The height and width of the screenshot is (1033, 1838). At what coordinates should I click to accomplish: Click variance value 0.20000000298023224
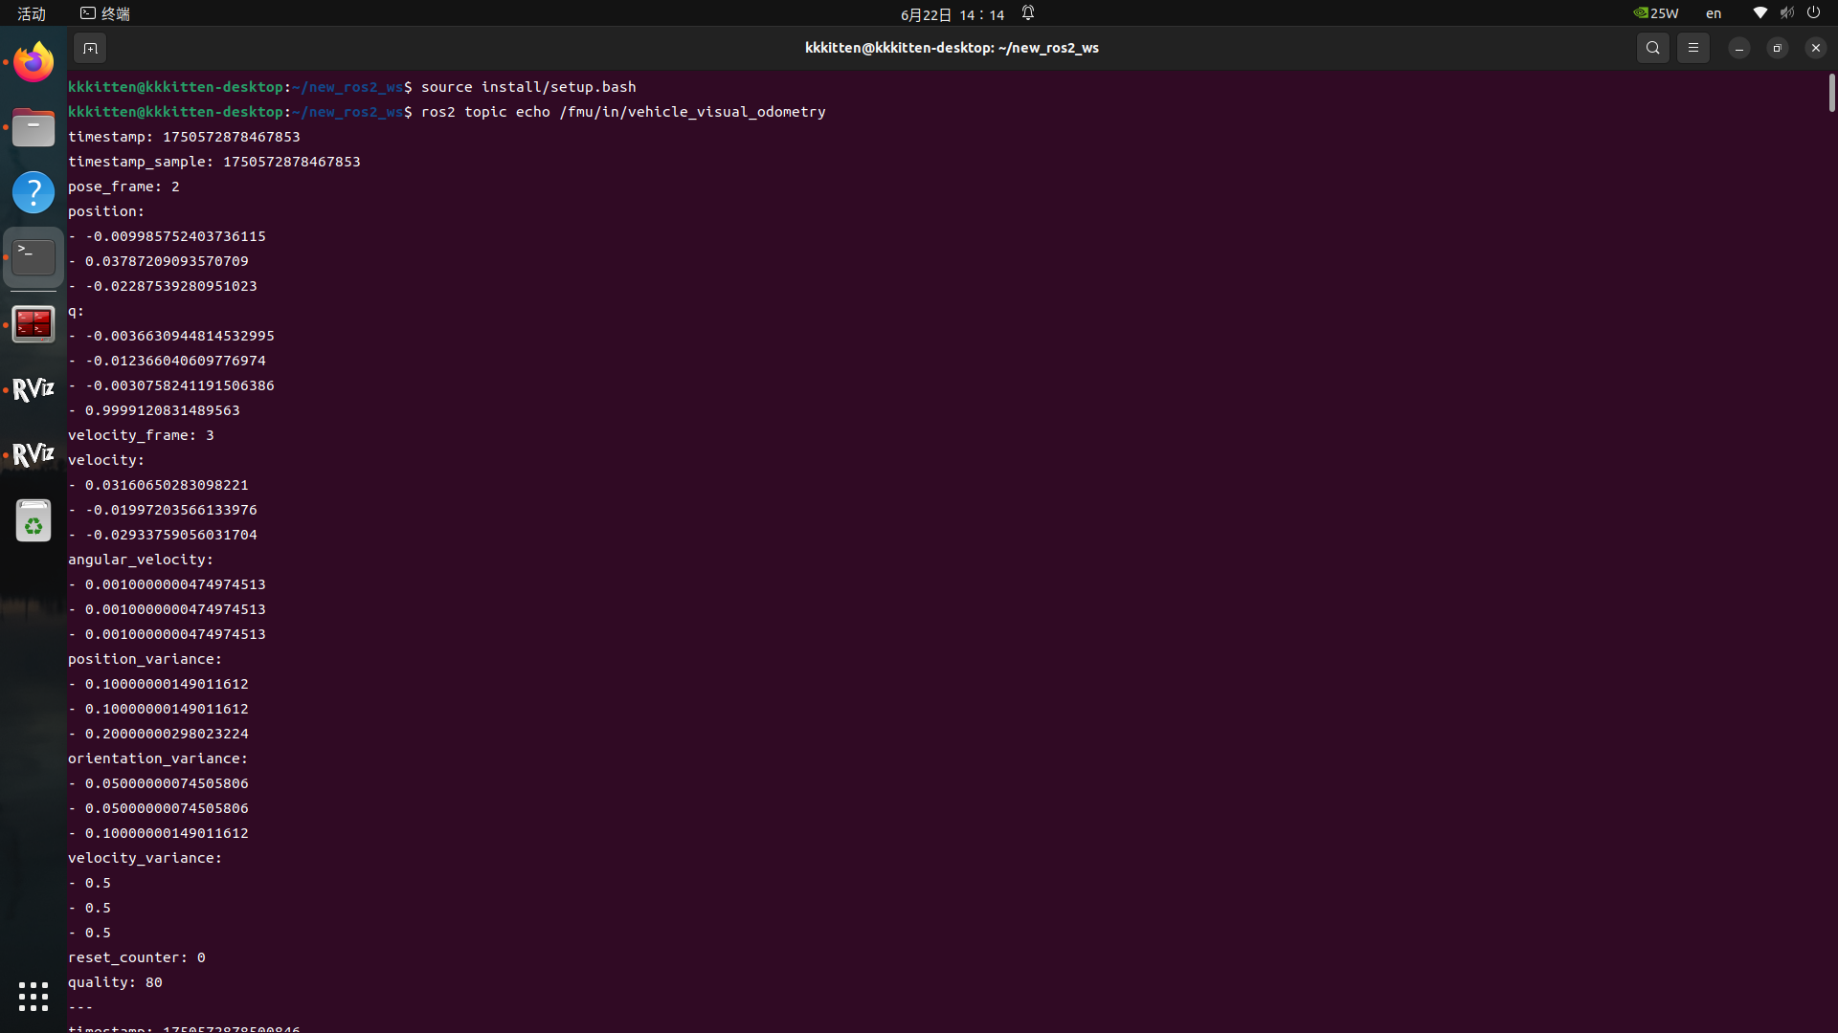(x=167, y=734)
